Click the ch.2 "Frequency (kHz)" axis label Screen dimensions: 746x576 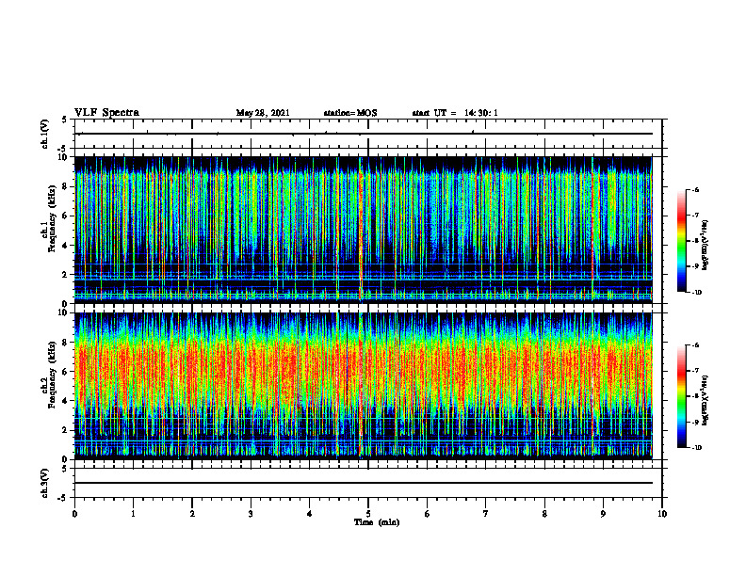pos(52,375)
